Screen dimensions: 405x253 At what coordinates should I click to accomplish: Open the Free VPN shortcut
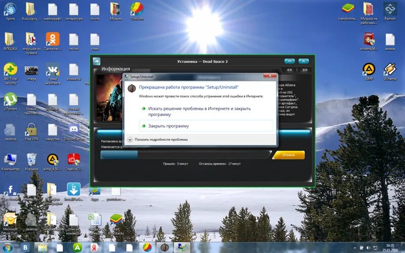point(31,132)
